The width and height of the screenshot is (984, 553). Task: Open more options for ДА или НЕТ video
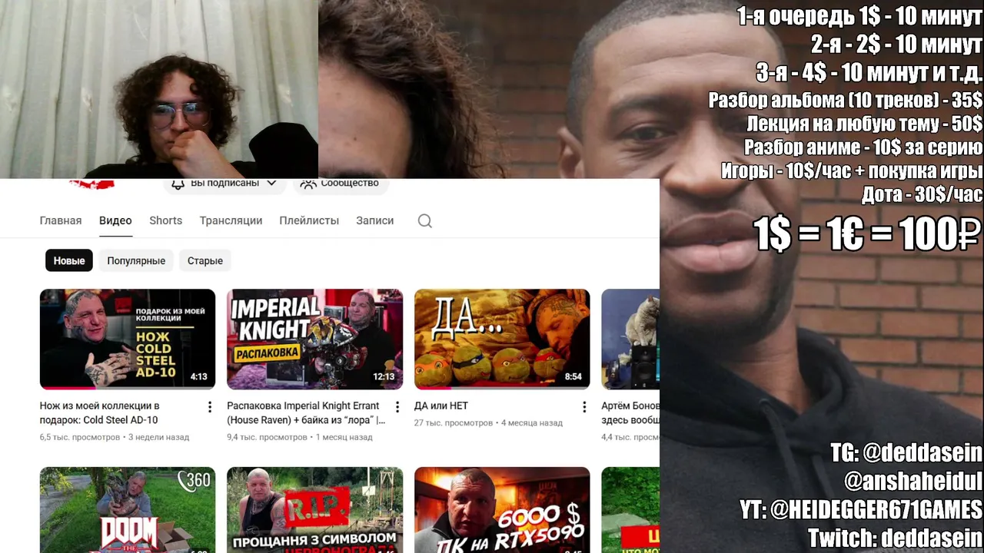[x=583, y=407]
